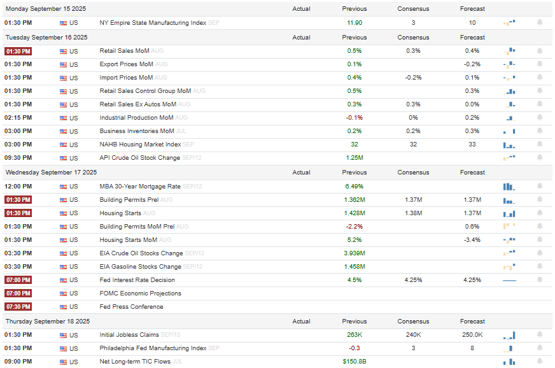The height and width of the screenshot is (368, 555).
Task: Open mini chart for Net Long-term TIC Flows
Action: 509,362
